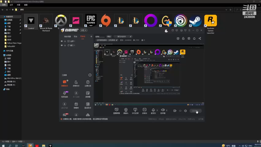Image resolution: width=261 pixels, height=147 pixels.
Task: Open the 弹幕助手 danmaku assistant tool
Action: [x=65, y=83]
